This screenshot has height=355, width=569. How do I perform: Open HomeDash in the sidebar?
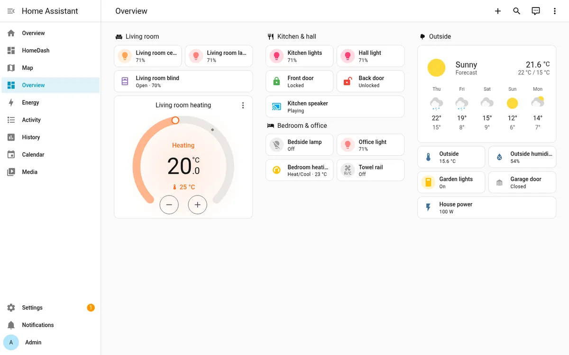click(x=51, y=51)
